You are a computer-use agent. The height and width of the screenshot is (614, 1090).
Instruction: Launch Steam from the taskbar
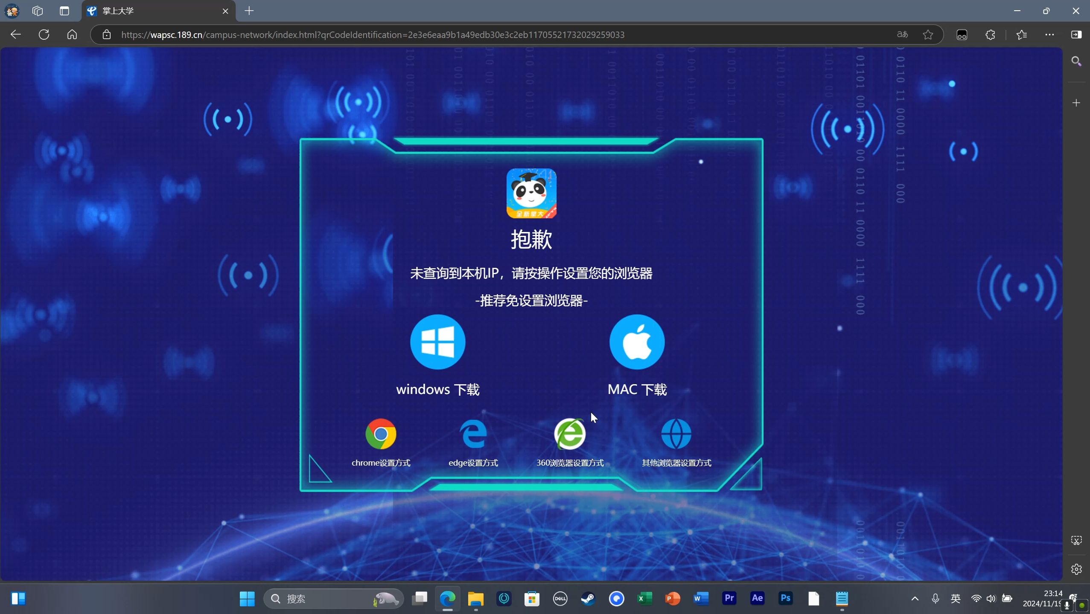click(588, 599)
